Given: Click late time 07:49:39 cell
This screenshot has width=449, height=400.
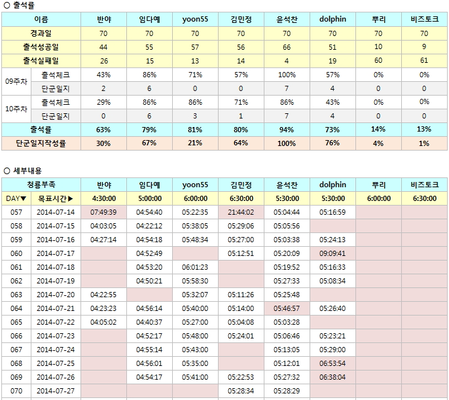Looking at the screenshot, I should [x=103, y=212].
